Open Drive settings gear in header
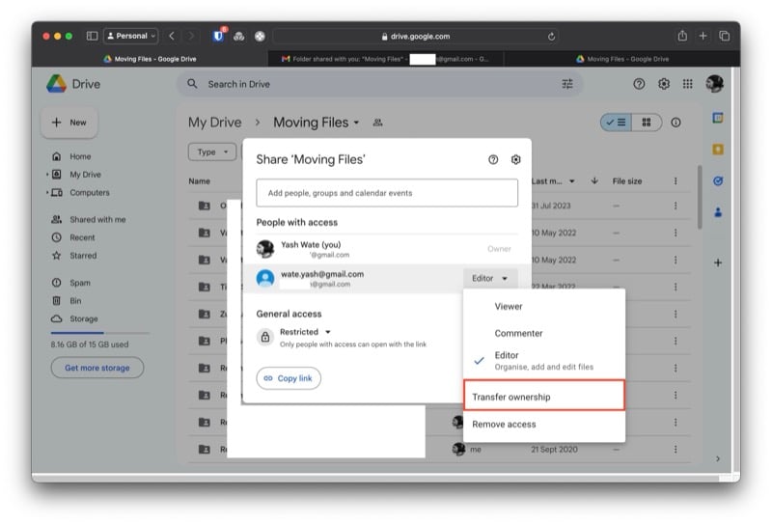 [664, 84]
